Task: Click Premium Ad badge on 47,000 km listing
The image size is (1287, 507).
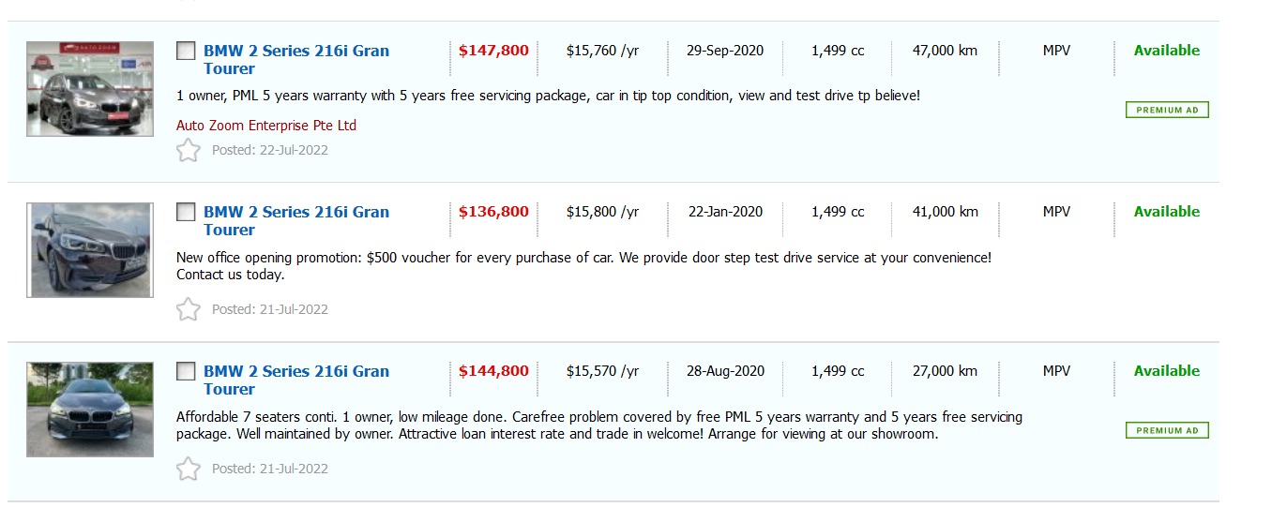Action: click(x=1167, y=111)
